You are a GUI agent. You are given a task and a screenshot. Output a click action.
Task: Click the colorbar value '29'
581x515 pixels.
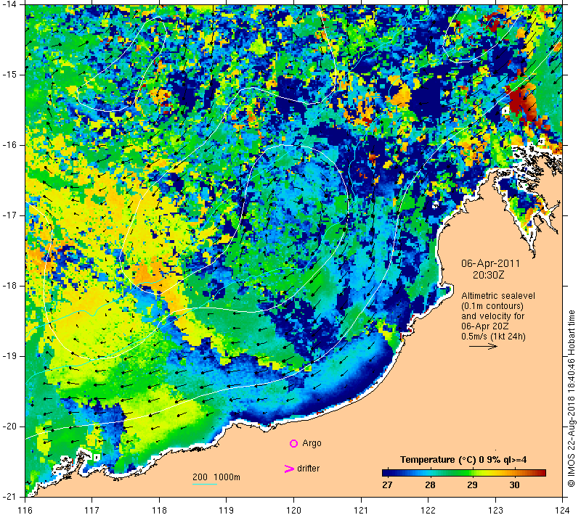click(472, 485)
